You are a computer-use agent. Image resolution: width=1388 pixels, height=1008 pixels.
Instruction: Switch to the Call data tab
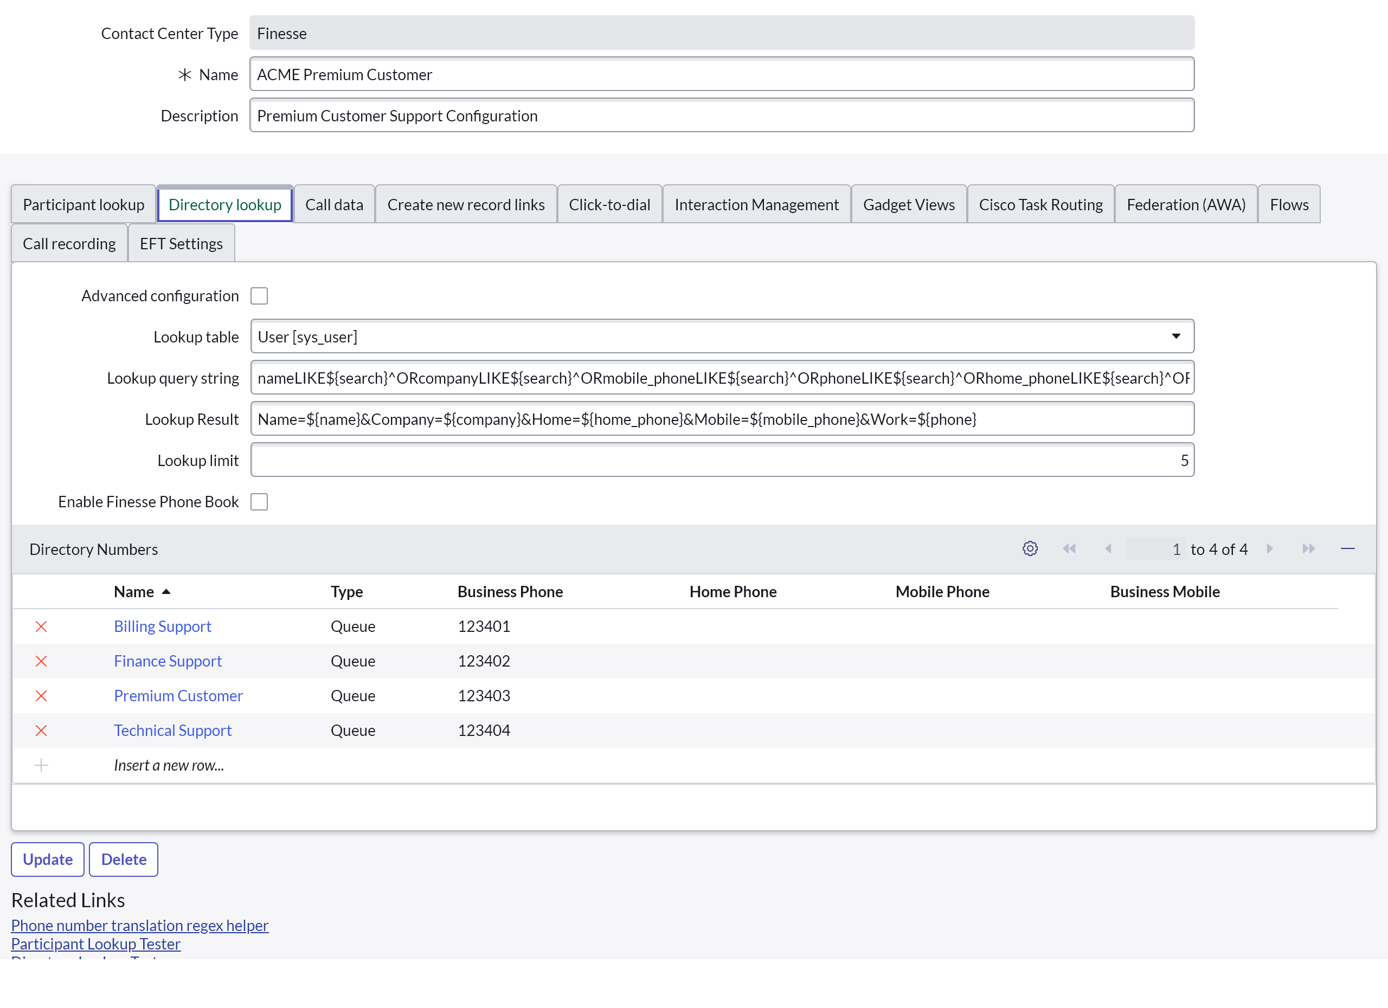pyautogui.click(x=334, y=204)
